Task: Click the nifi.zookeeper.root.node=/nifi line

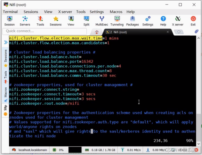Action: tap(44, 103)
